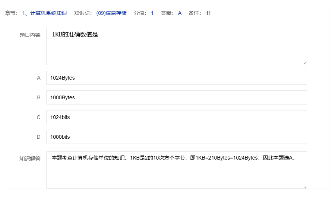
Task: Click the 题目内容 label
Action: (30, 35)
